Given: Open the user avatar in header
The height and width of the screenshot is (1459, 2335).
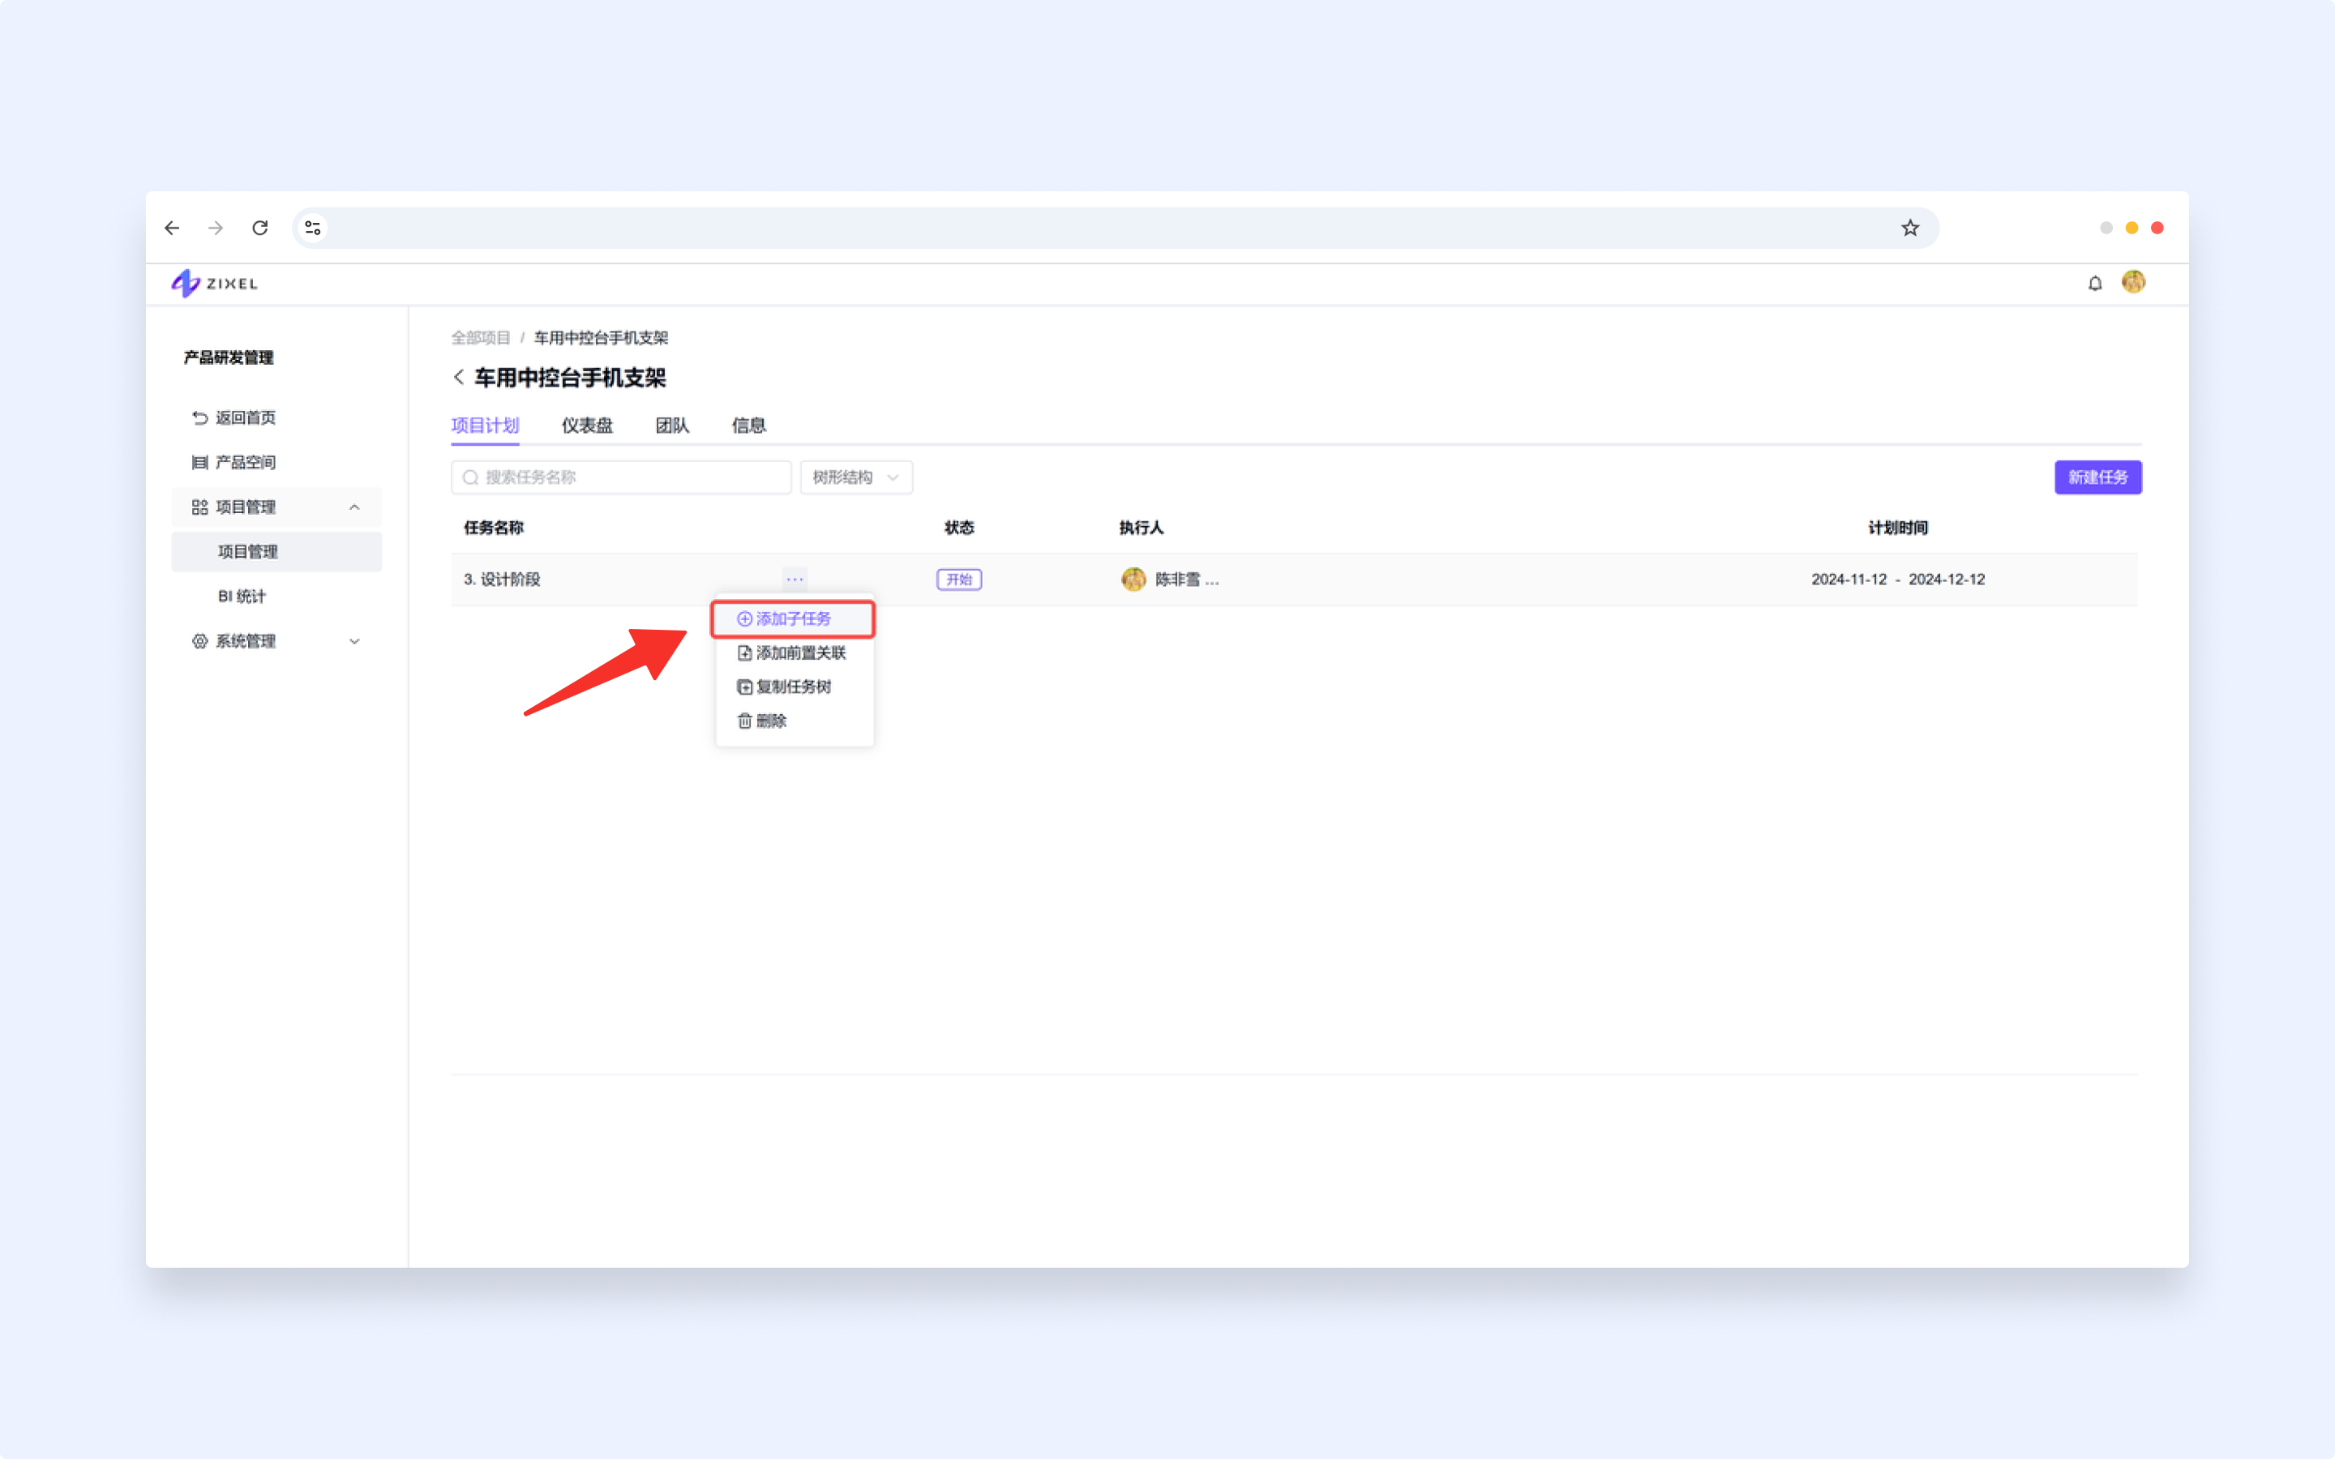Looking at the screenshot, I should tap(2133, 282).
